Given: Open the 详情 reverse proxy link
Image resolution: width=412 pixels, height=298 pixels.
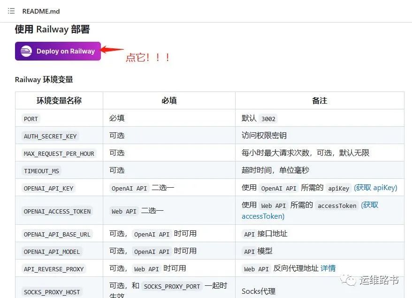Looking at the screenshot, I should click(x=328, y=268).
